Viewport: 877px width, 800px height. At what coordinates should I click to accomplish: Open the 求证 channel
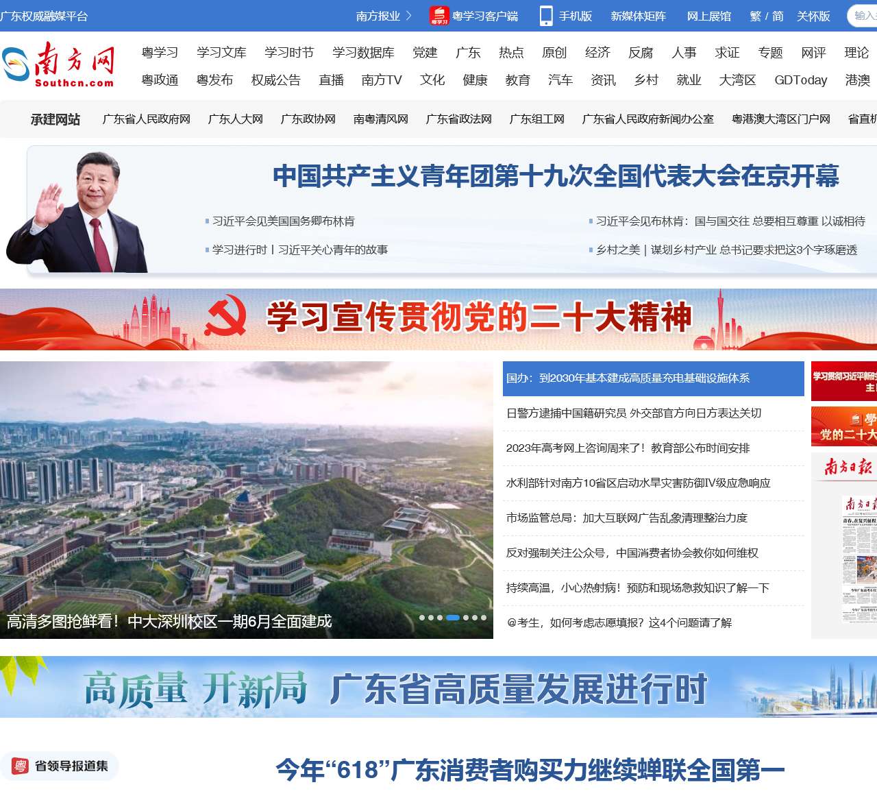[x=727, y=53]
